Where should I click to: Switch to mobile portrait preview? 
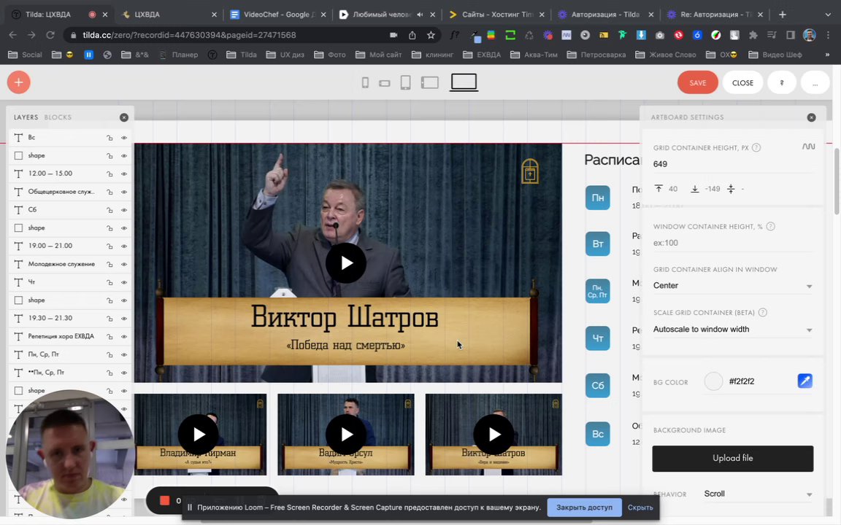tap(365, 83)
